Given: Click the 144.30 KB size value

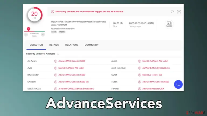Looking at the screenshot, I should point(118,23).
